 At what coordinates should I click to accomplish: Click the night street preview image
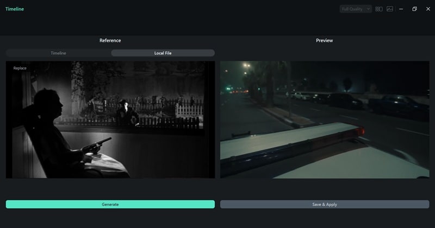pyautogui.click(x=325, y=119)
